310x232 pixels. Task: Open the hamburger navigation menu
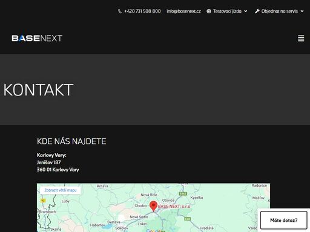click(x=301, y=38)
